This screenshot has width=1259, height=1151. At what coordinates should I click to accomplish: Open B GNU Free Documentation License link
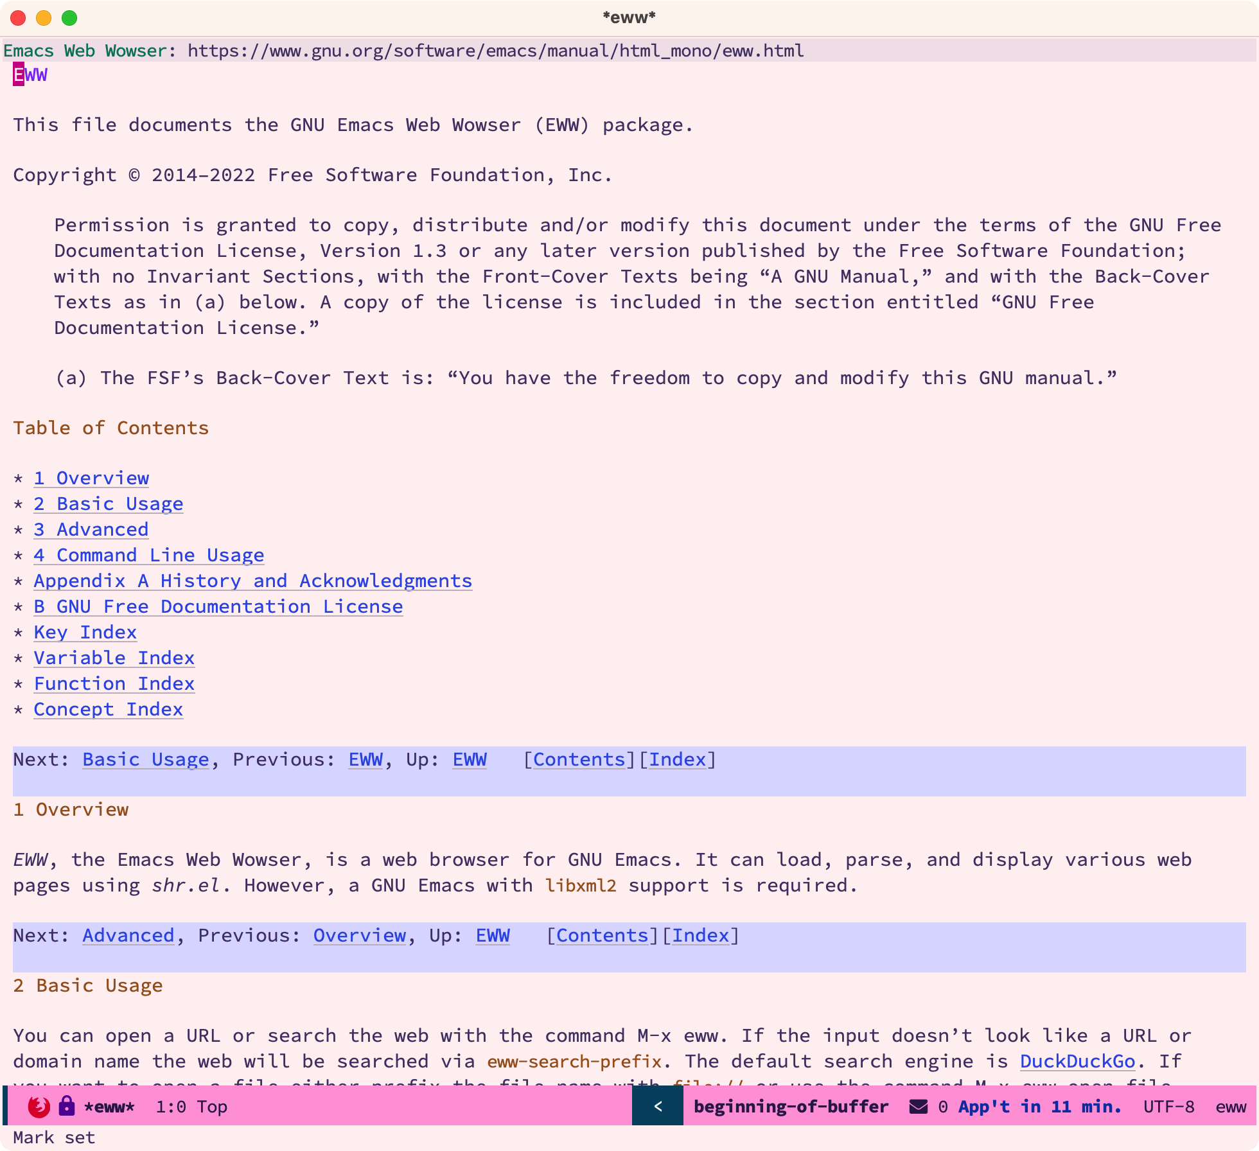[218, 606]
